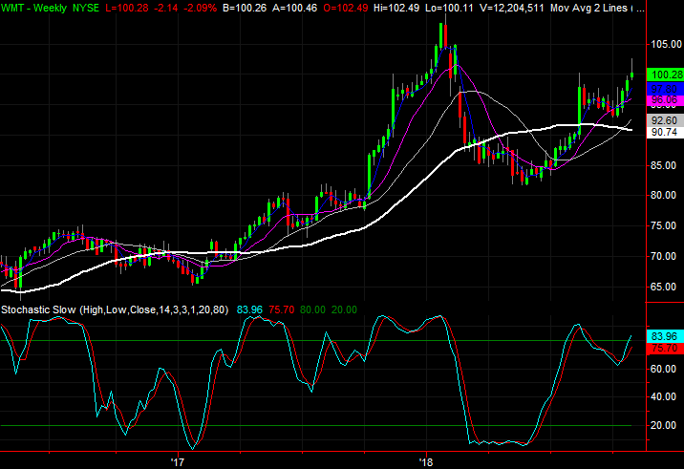The width and height of the screenshot is (684, 469).
Task: Click the volume V=12,204,511 readout
Action: tap(517, 8)
